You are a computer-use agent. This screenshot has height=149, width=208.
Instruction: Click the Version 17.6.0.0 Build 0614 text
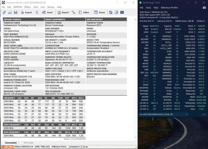74,139
